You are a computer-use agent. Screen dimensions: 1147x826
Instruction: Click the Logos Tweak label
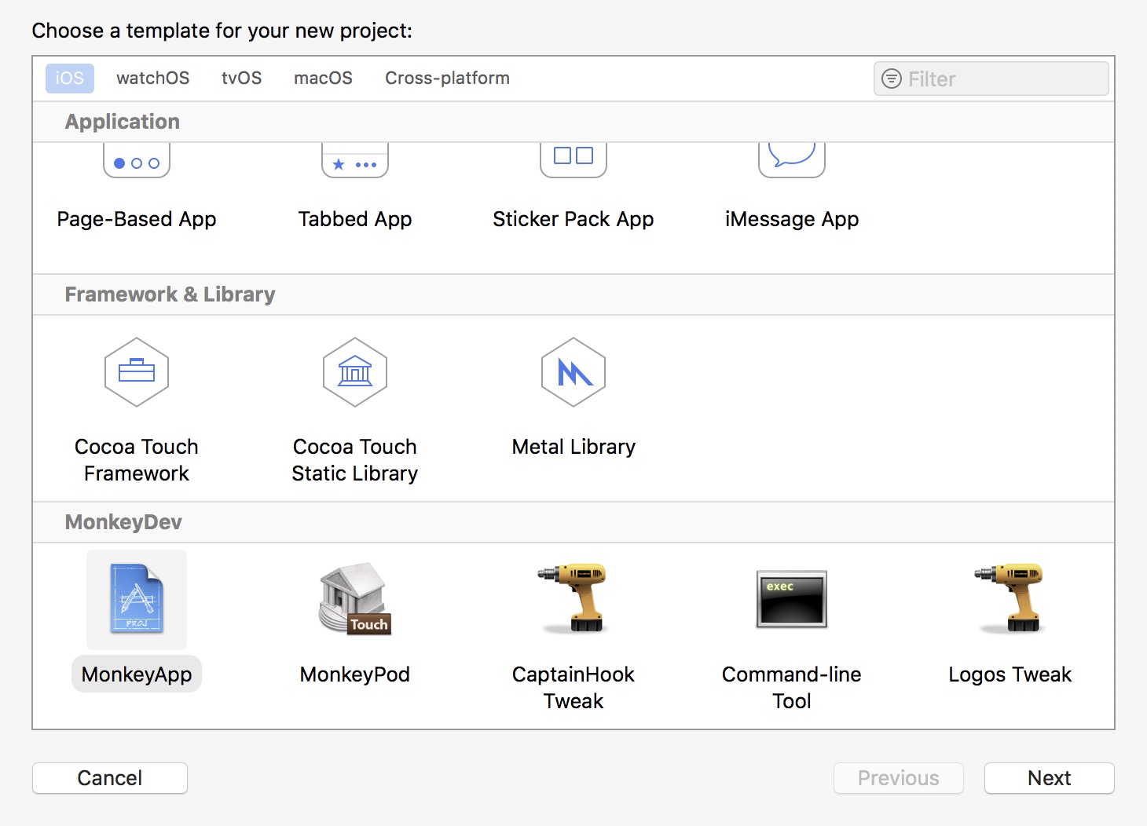click(1010, 674)
